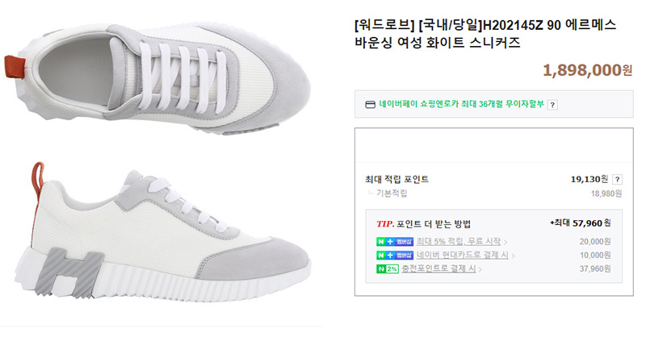
Task: Expand the chevron after 네이버 현대카드로 결제 시
Action: pyautogui.click(x=513, y=256)
